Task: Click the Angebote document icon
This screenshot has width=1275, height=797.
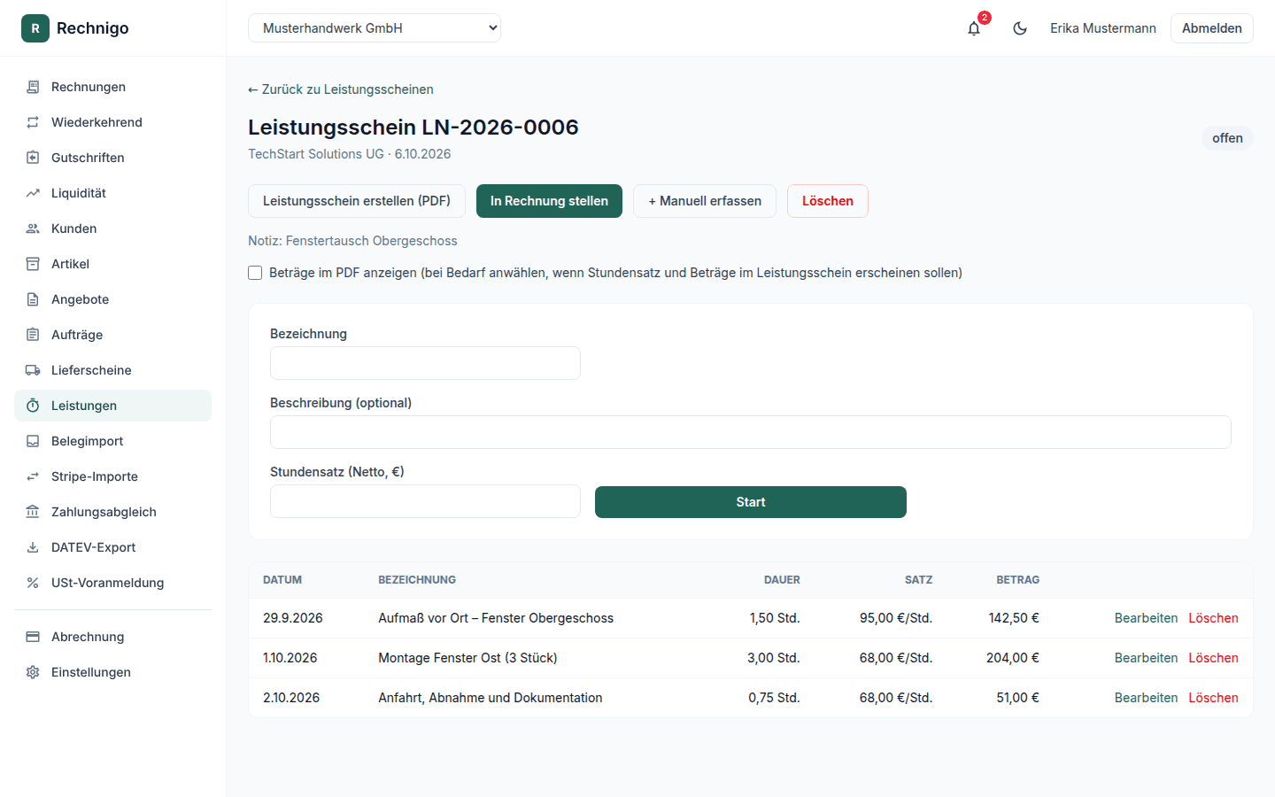Action: coord(33,299)
